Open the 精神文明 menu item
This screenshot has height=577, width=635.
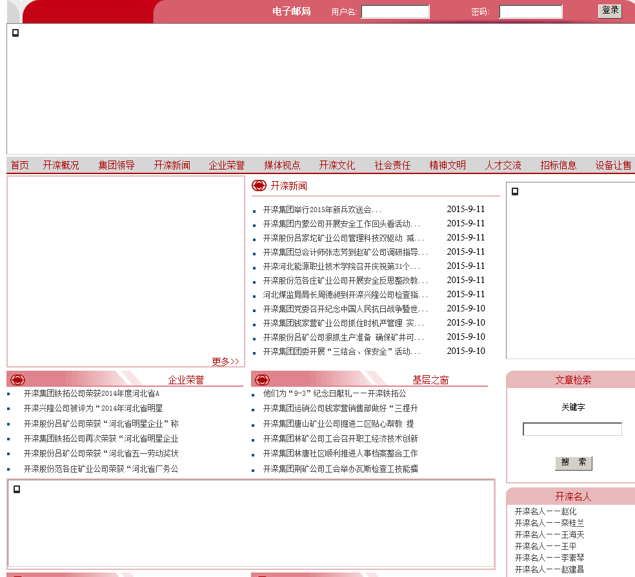tap(447, 165)
